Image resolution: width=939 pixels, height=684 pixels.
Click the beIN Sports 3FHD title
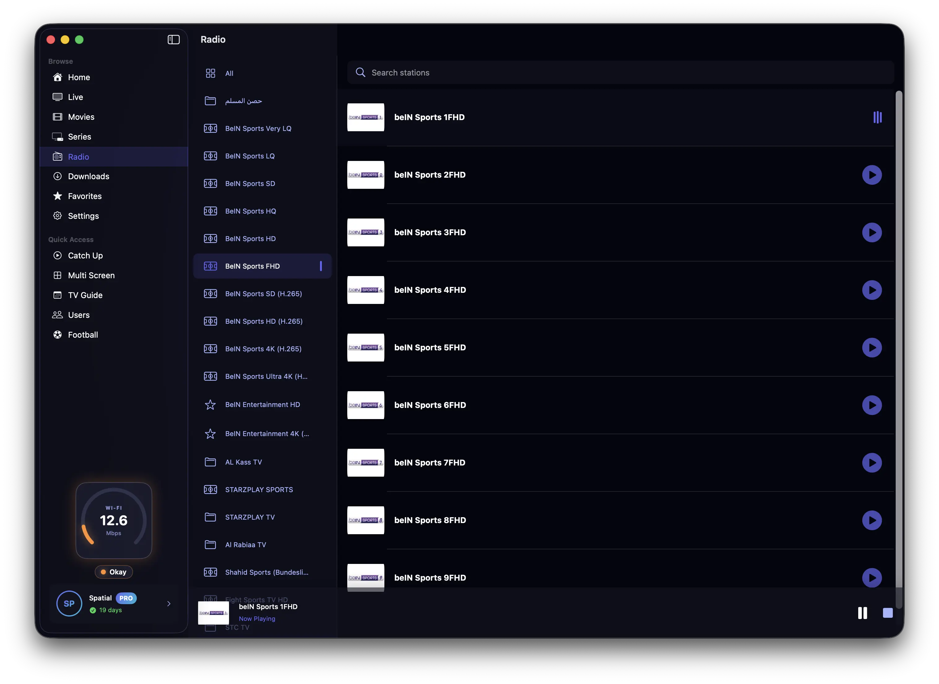tap(430, 232)
